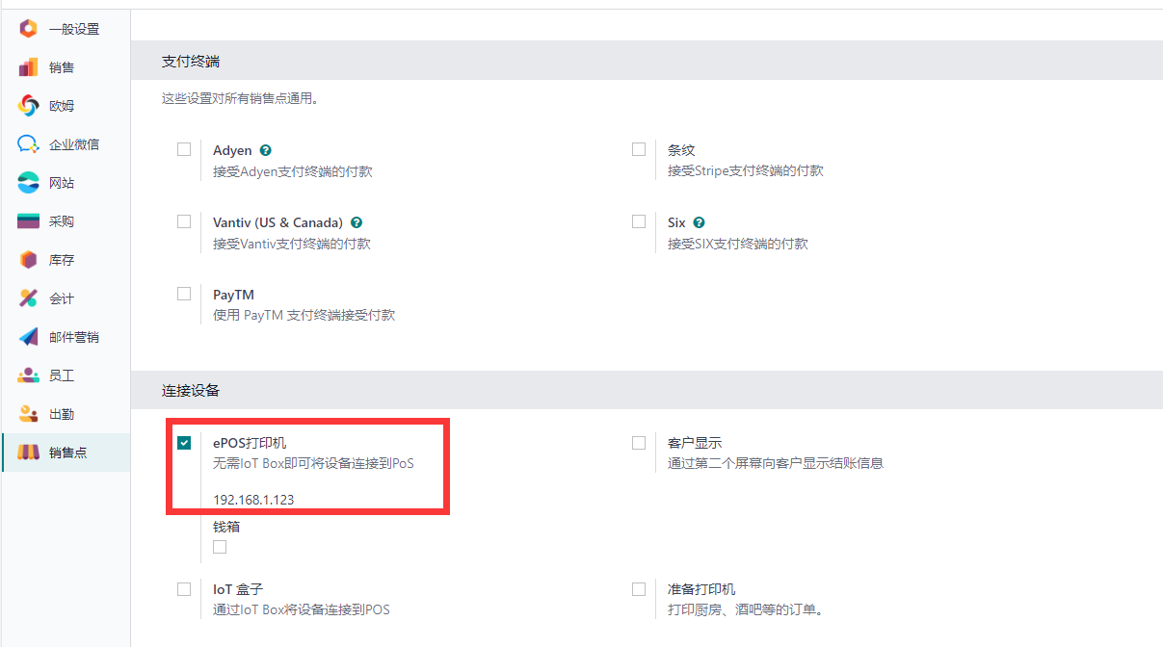This screenshot has height=647, width=1163.
Task: Click the Six setting label
Action: tap(676, 222)
